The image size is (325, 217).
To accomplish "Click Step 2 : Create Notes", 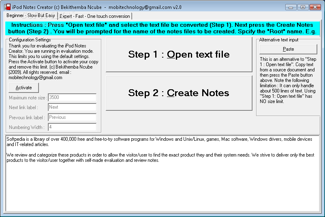I will click(x=179, y=93).
